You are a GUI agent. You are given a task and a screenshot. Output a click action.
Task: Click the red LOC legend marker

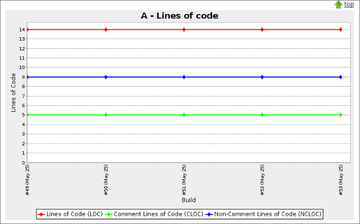(41, 214)
